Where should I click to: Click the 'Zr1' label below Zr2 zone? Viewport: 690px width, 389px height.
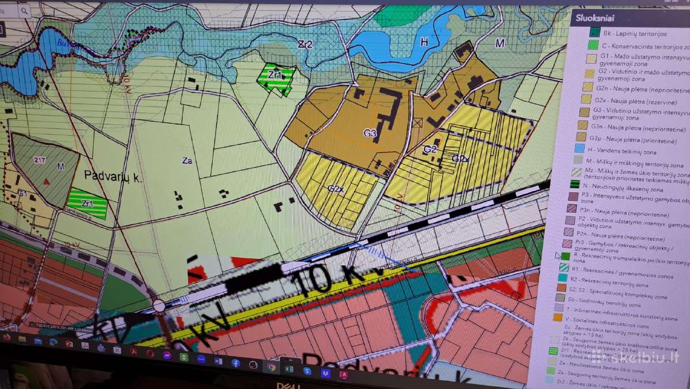pyautogui.click(x=276, y=74)
